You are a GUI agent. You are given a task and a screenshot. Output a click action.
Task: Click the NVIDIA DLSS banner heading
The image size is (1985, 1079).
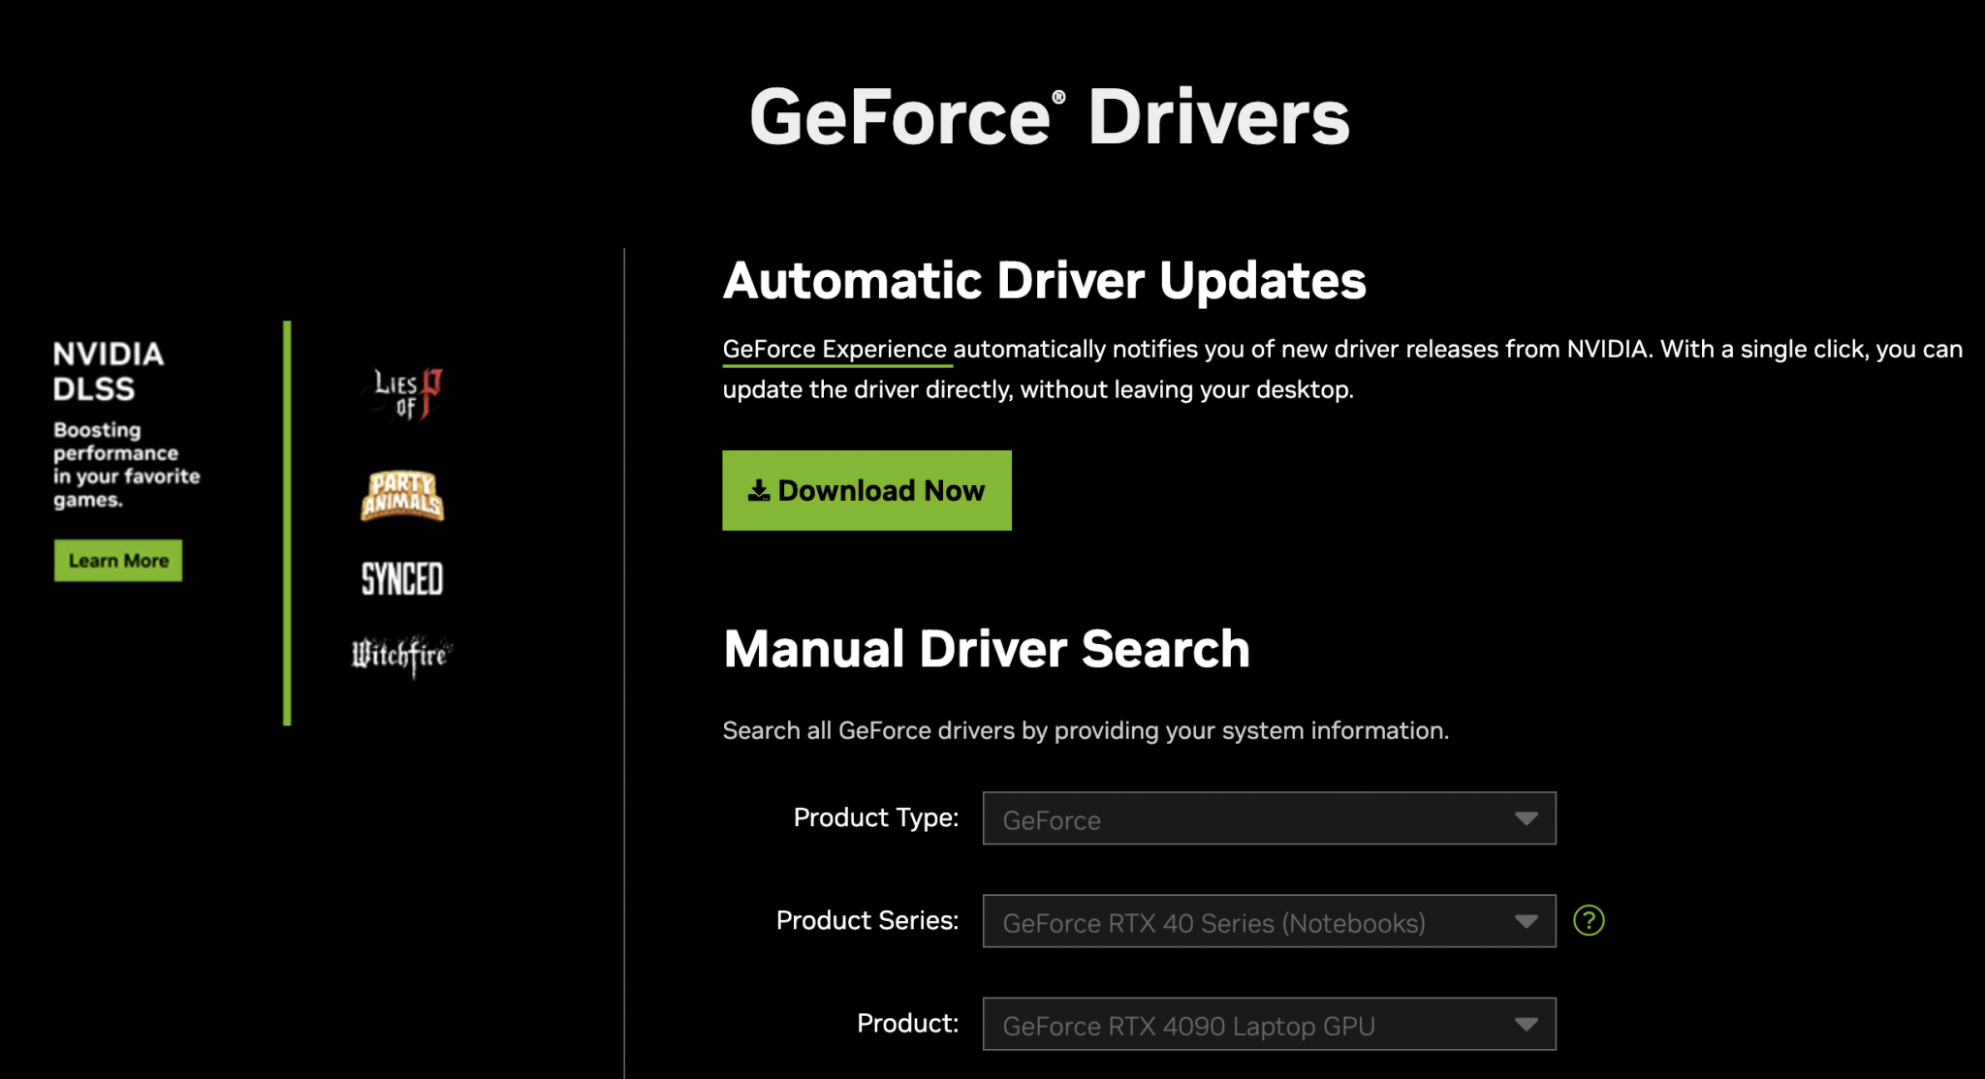109,371
